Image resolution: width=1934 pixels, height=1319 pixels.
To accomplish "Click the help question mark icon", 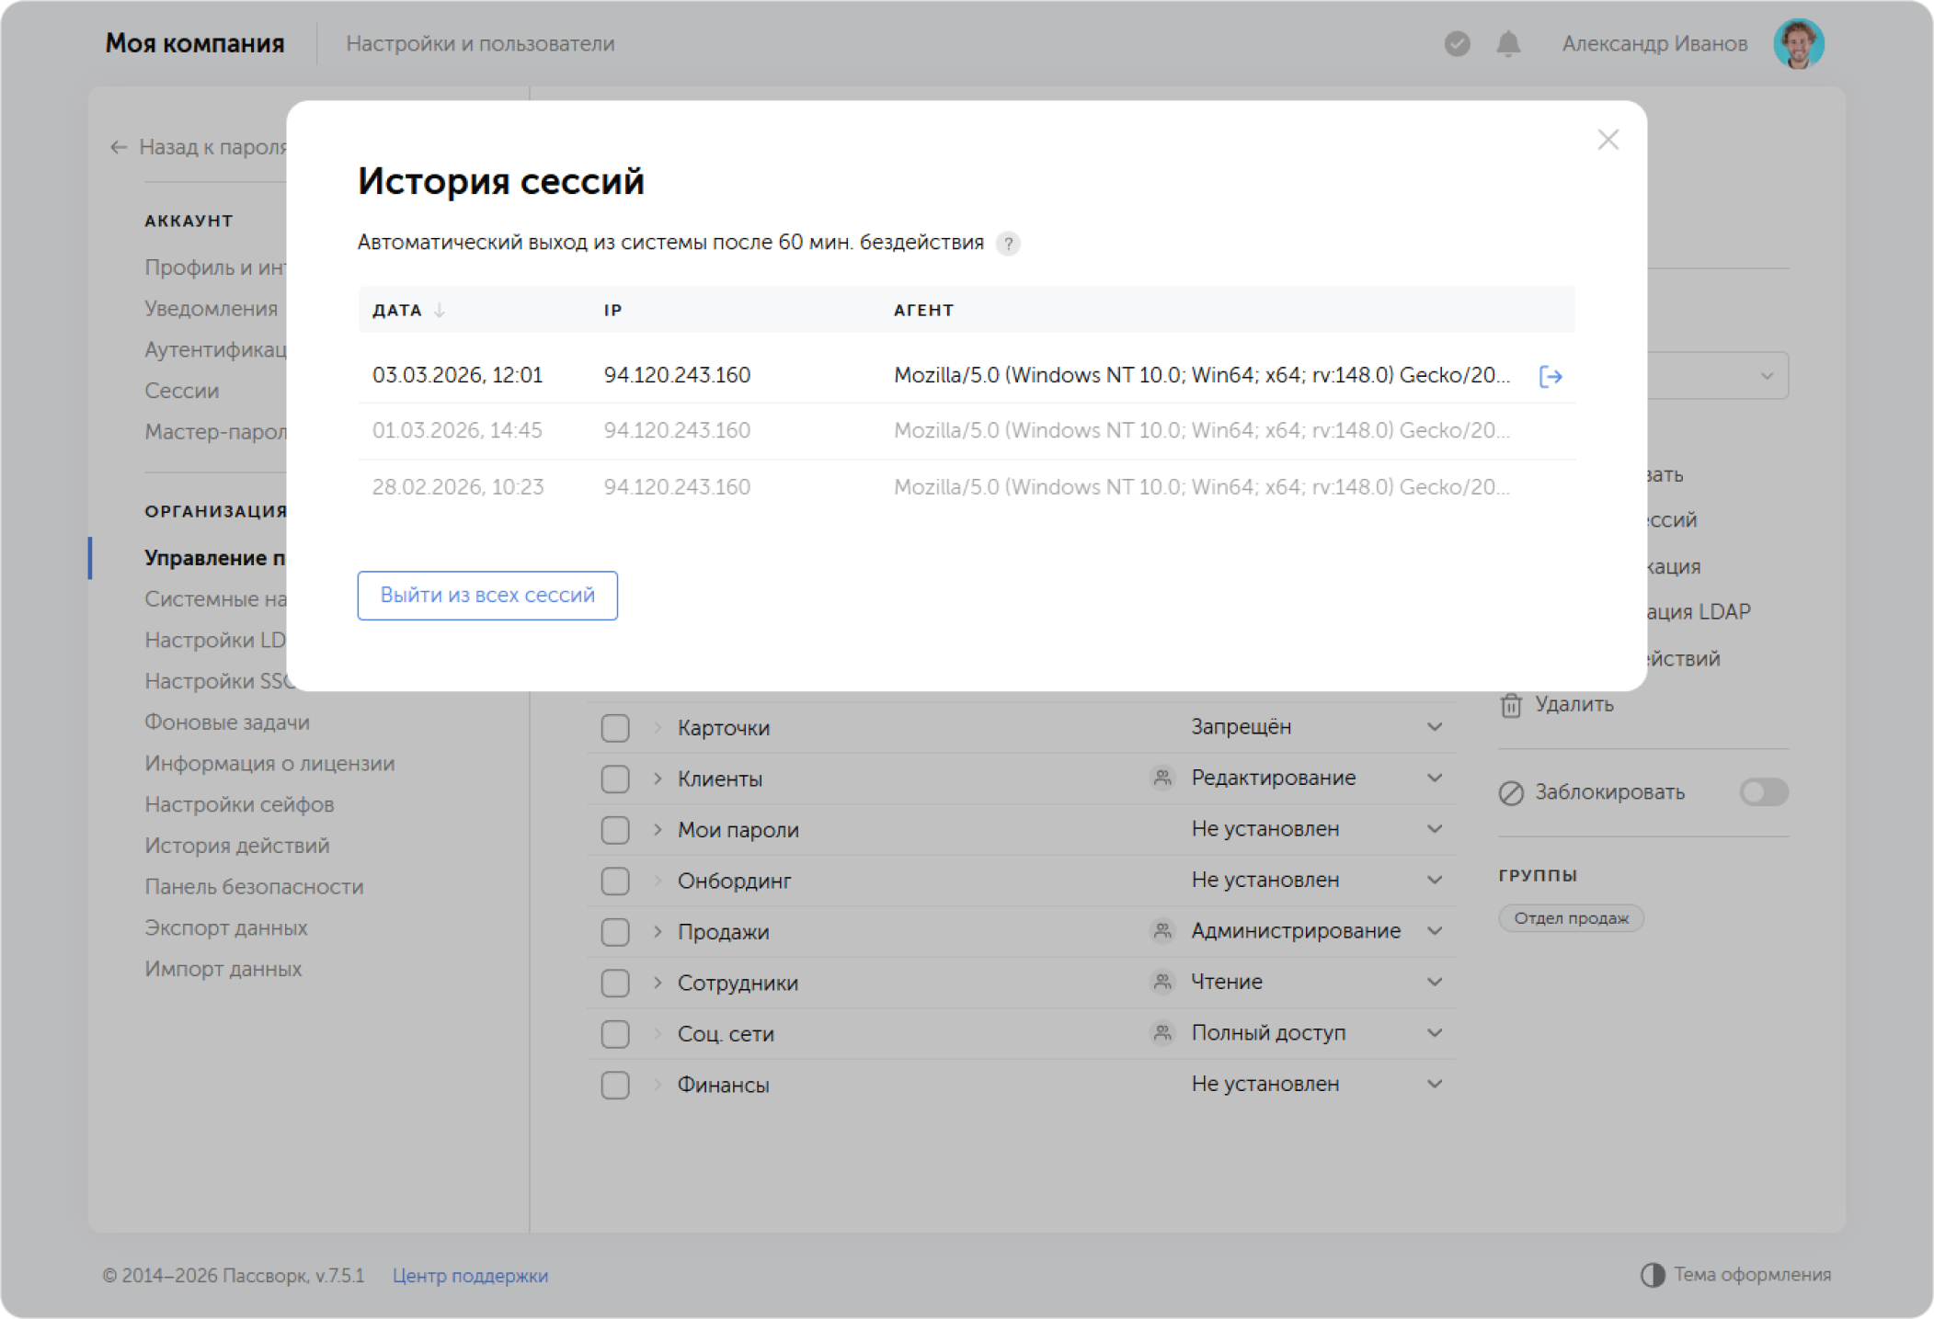I will [x=1008, y=244].
